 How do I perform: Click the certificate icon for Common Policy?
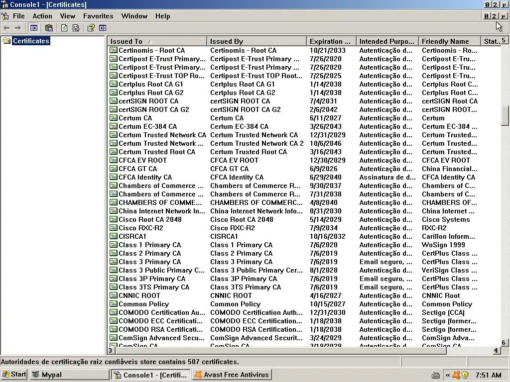tap(114, 304)
